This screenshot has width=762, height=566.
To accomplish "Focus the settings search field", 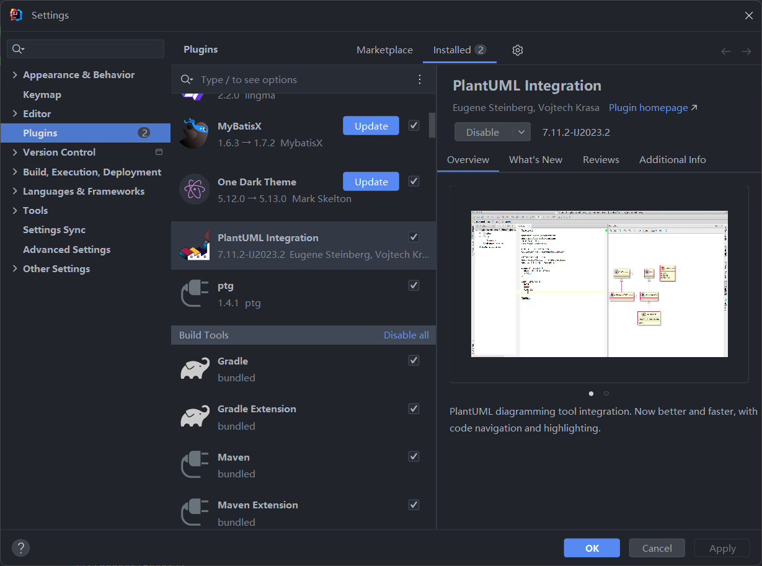I will 86,49.
